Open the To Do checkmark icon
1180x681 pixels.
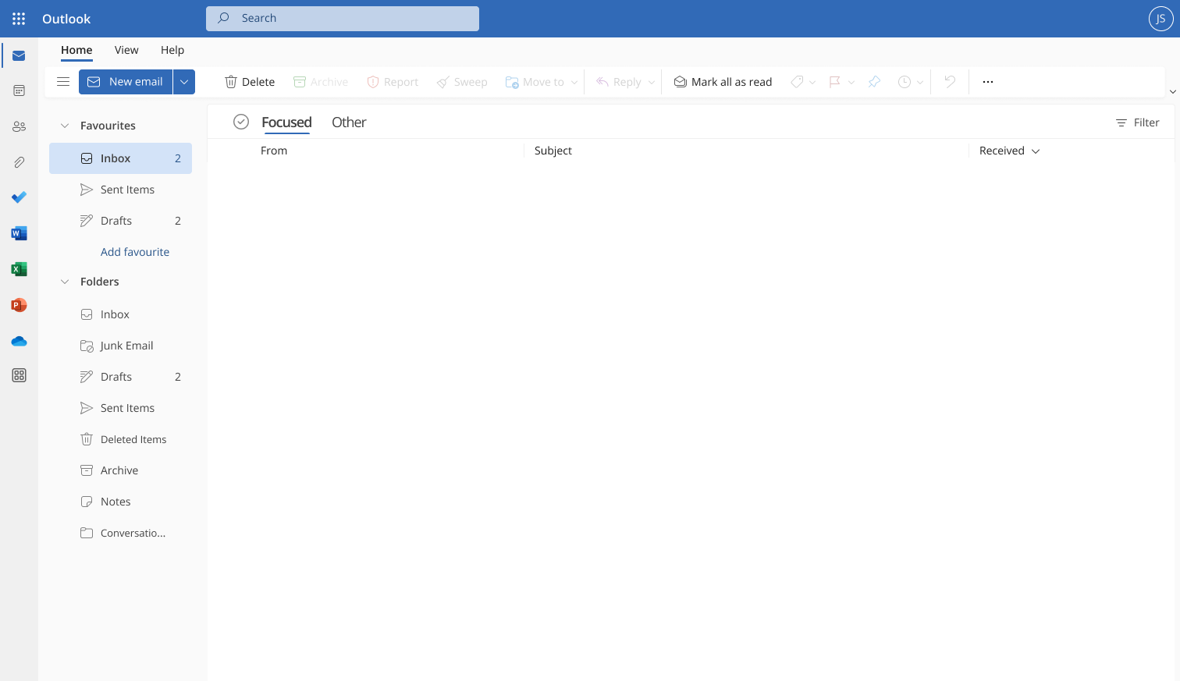19,197
